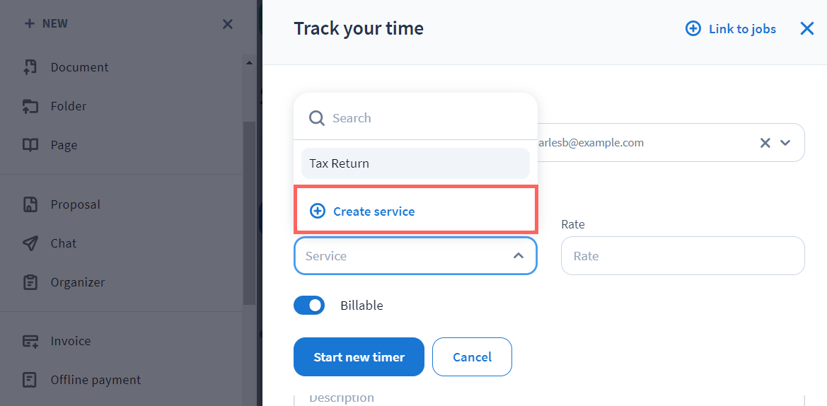Screen dimensions: 827x406
Task: Click the Document icon in the sidebar
Action: 30,67
